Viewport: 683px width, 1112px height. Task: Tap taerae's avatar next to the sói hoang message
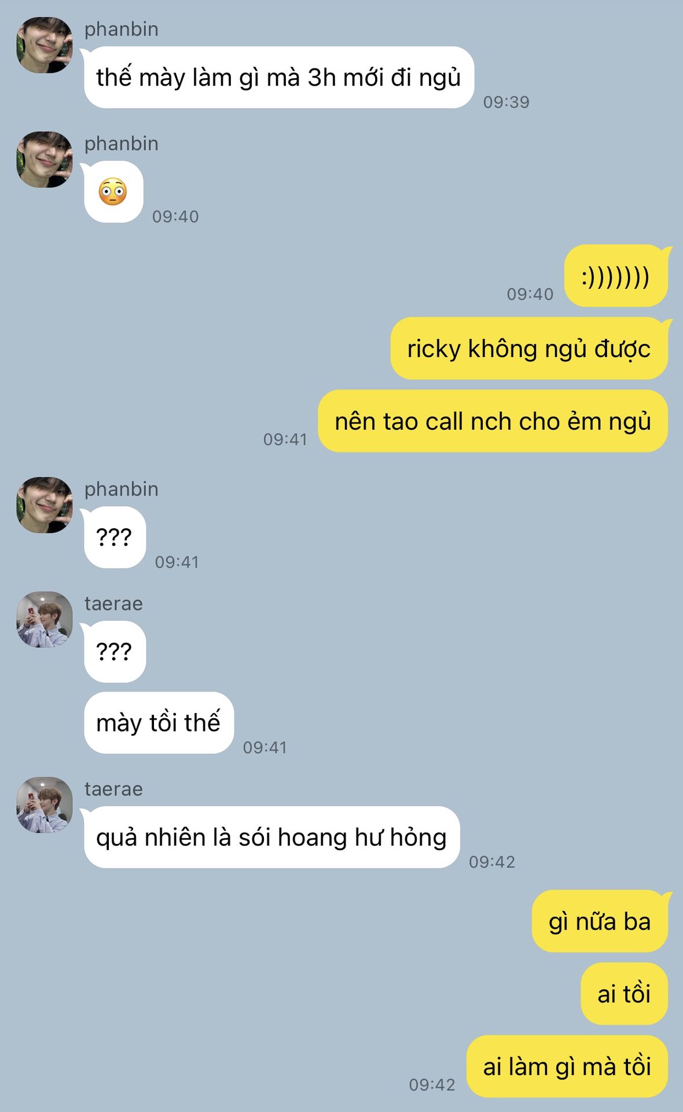pos(45,804)
